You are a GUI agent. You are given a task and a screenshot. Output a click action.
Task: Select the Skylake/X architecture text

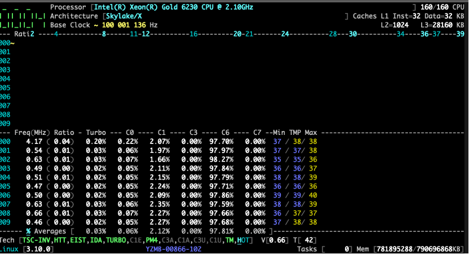coord(124,16)
